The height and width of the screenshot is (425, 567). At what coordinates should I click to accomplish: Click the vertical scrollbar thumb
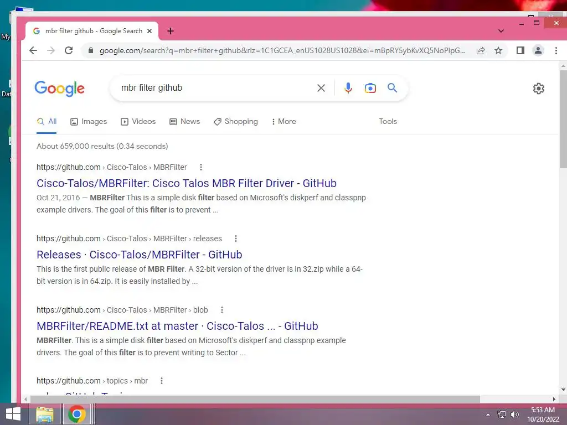pos(563,120)
